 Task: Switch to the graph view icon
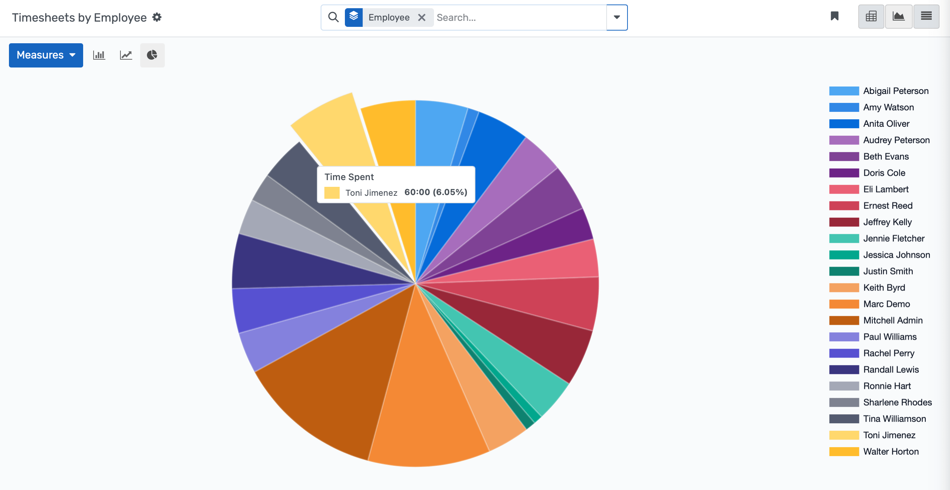click(899, 16)
